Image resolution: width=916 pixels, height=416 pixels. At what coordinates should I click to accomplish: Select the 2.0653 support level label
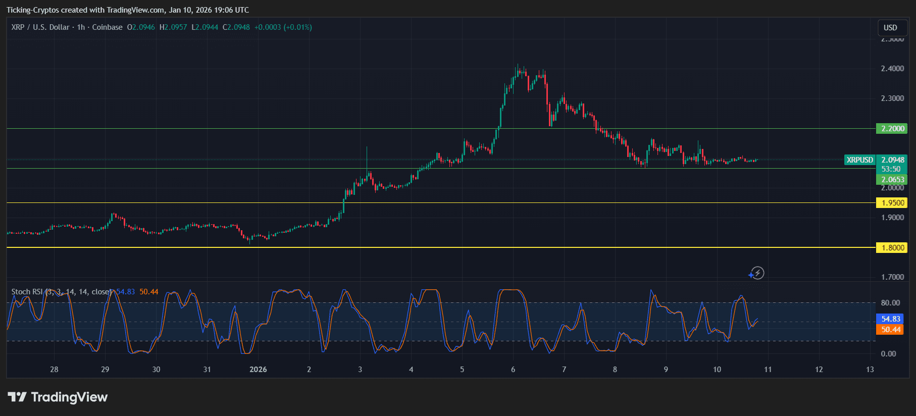[892, 180]
